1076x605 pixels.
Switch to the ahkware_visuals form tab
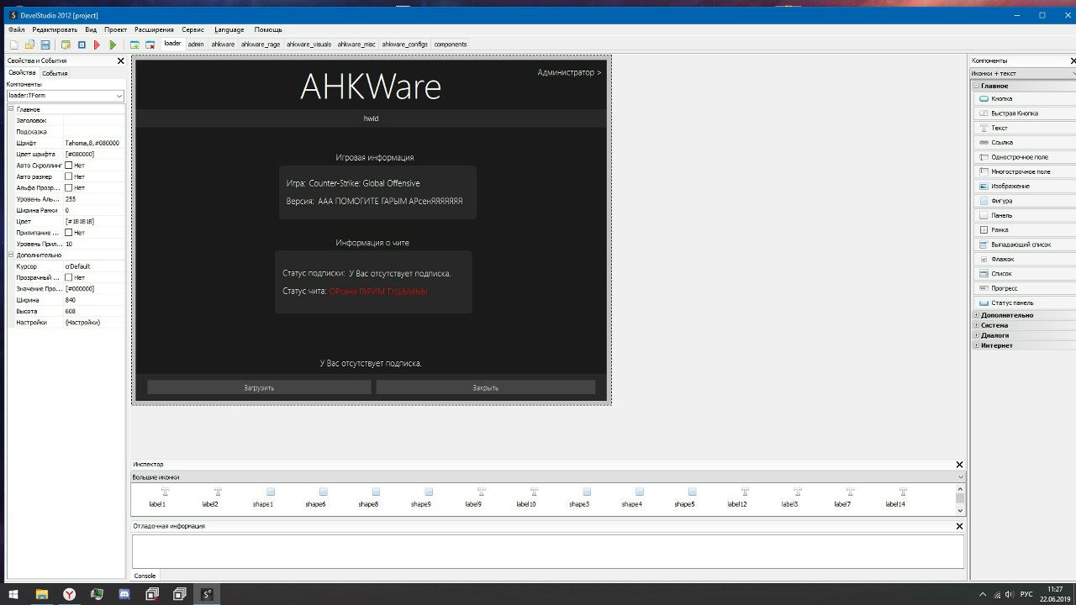[x=309, y=45]
